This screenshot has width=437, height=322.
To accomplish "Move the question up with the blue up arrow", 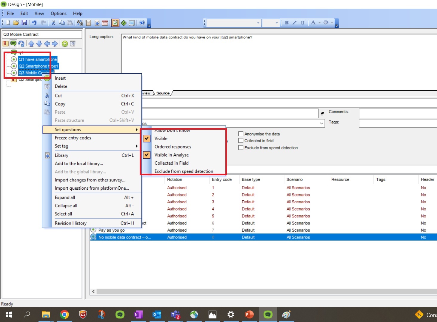I will pyautogui.click(x=31, y=44).
